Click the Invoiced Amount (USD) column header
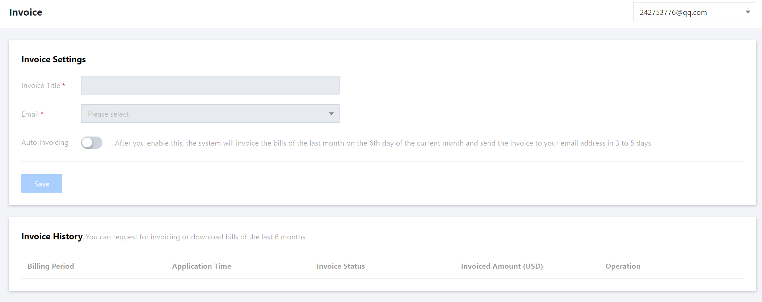762x302 pixels. (x=502, y=266)
